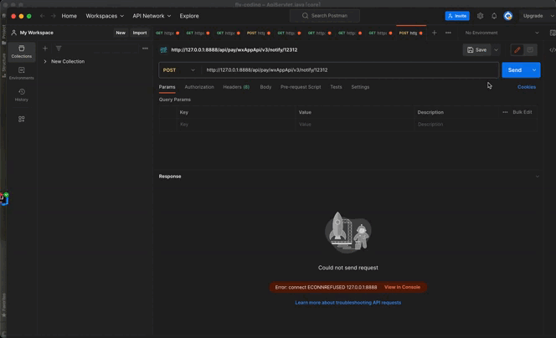The image size is (556, 338).
Task: Switch to the Params tab
Action: 167,87
